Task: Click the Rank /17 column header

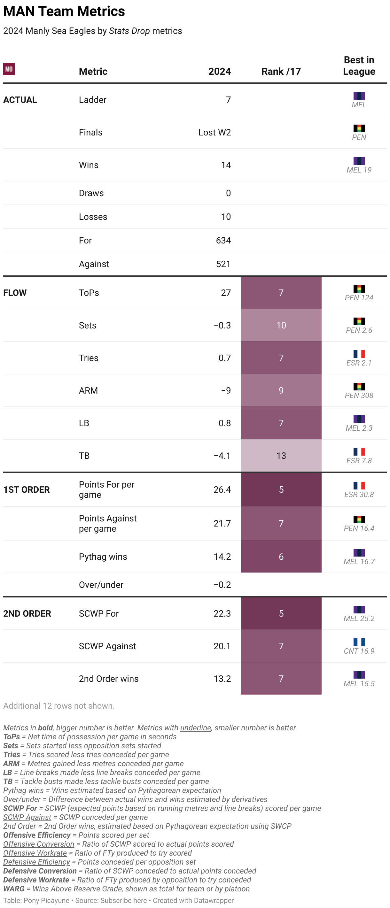Action: coord(281,72)
